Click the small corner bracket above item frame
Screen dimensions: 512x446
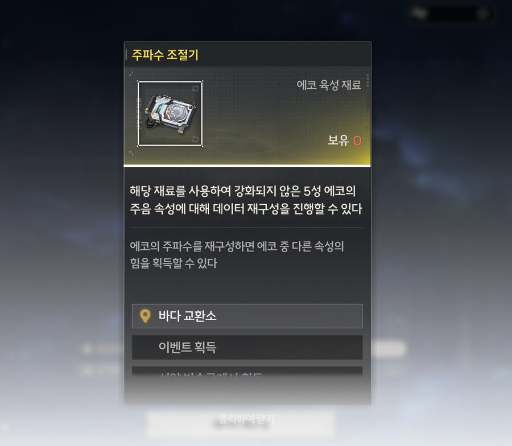point(131,73)
